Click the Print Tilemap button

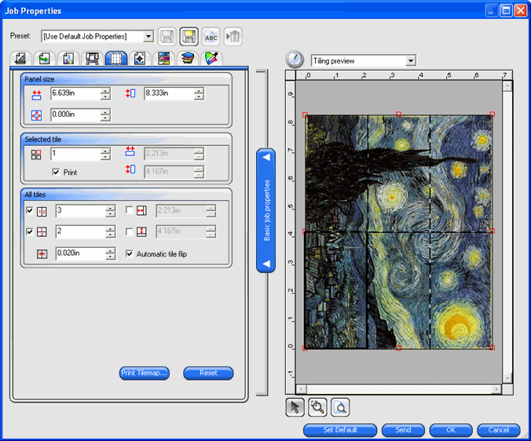pos(145,373)
